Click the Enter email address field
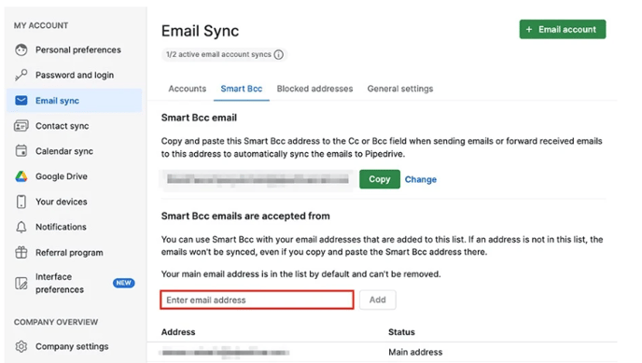 point(257,300)
